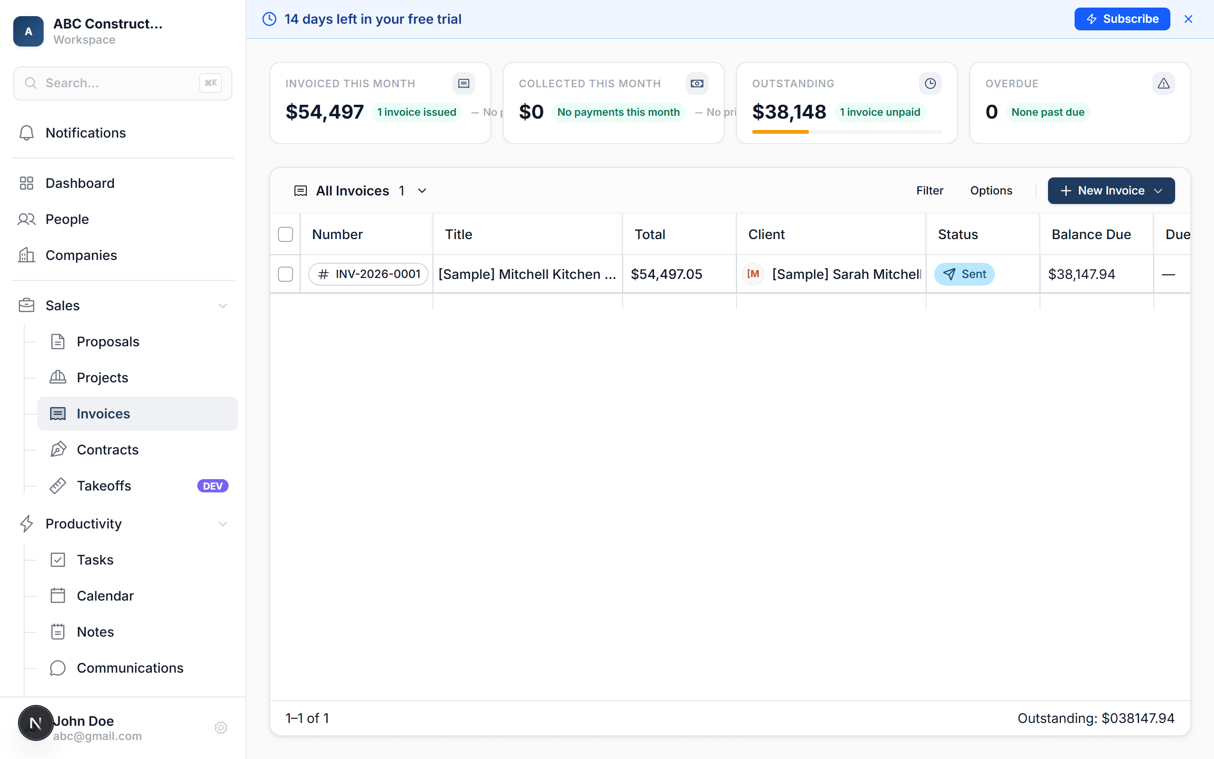Open Takeoffs ruler icon in sidebar
Viewport: 1214px width, 759px height.
[x=58, y=485]
